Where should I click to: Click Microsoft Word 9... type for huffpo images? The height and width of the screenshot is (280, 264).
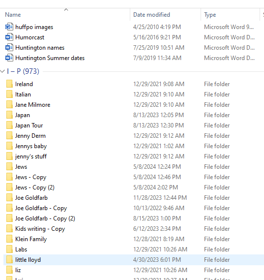click(x=229, y=27)
